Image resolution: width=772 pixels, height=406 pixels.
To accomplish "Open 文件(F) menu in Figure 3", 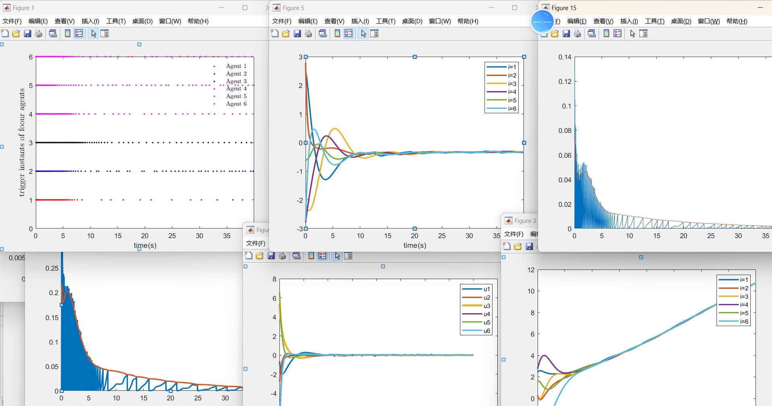I will tap(514, 234).
